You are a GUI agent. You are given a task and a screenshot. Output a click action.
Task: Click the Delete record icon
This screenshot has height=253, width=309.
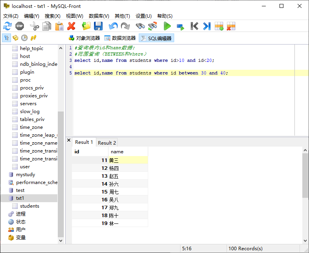point(231,26)
